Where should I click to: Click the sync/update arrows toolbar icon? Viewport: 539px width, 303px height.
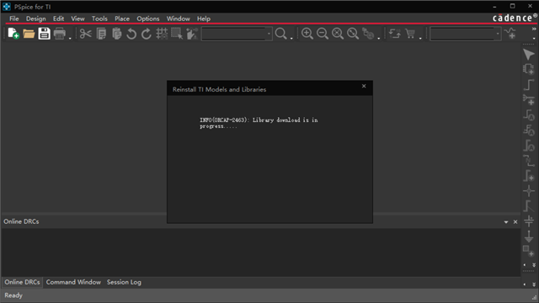point(395,34)
